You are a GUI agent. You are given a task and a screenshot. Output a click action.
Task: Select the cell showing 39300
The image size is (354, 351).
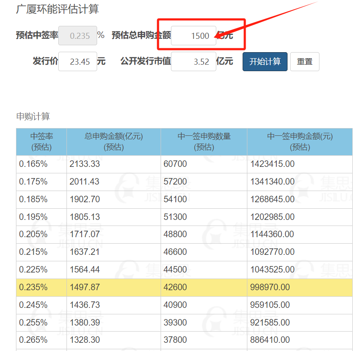(204, 323)
